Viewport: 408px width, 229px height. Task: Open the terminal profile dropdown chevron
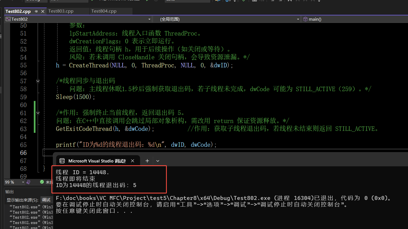[158, 161]
